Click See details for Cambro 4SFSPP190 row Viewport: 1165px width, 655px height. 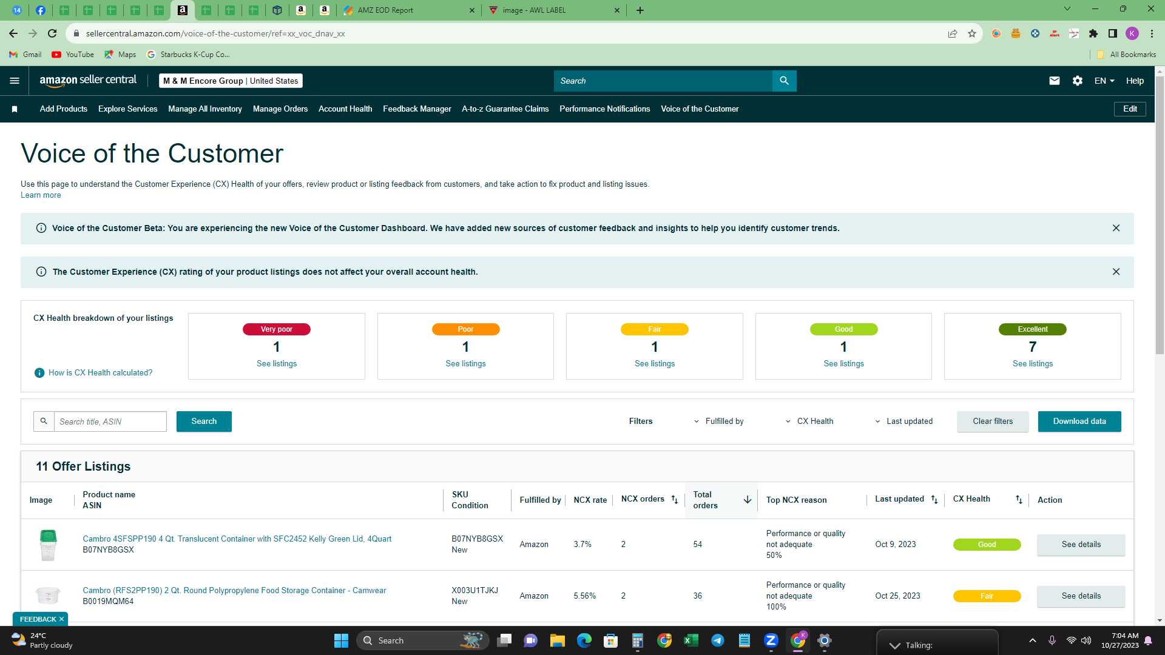click(x=1081, y=545)
